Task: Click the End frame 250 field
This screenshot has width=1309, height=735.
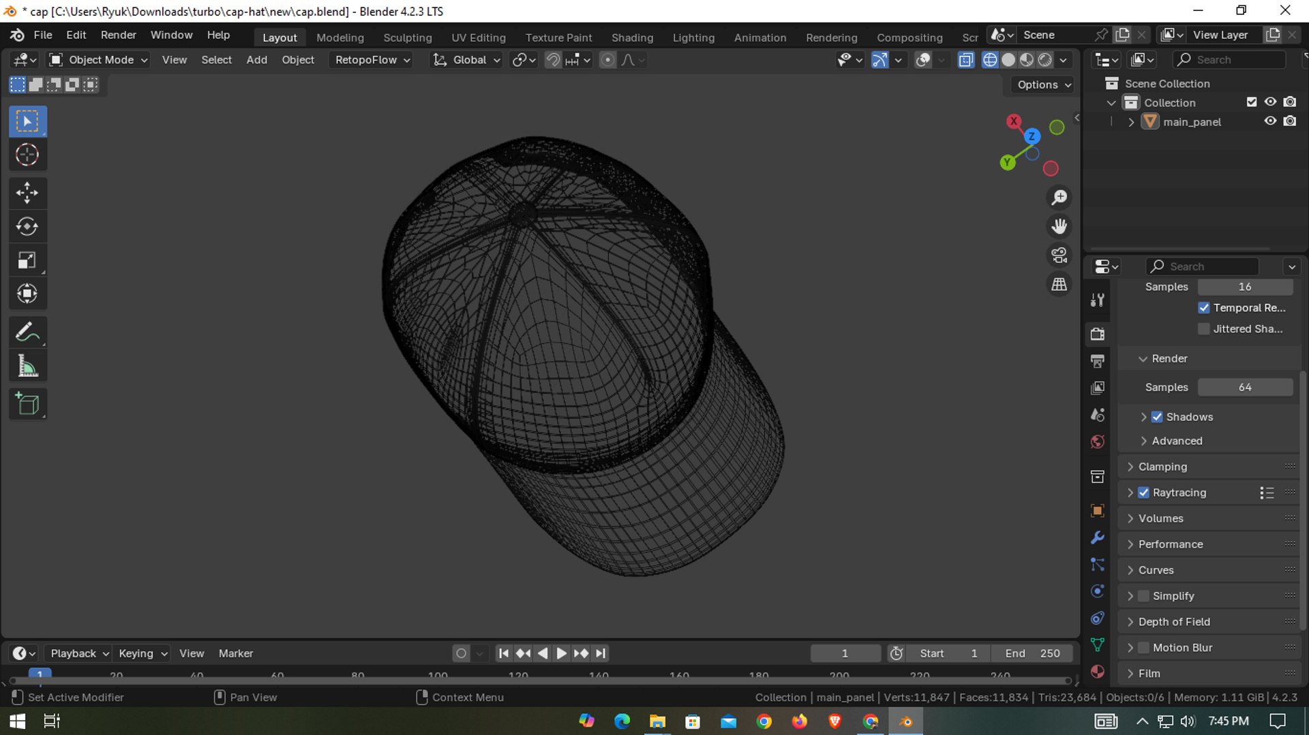Action: tap(1032, 653)
